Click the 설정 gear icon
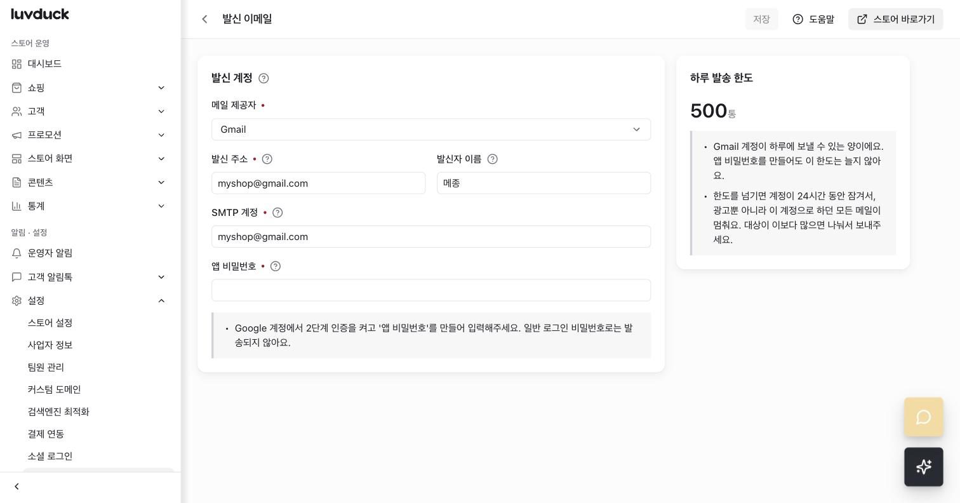This screenshot has width=960, height=503. 17,300
